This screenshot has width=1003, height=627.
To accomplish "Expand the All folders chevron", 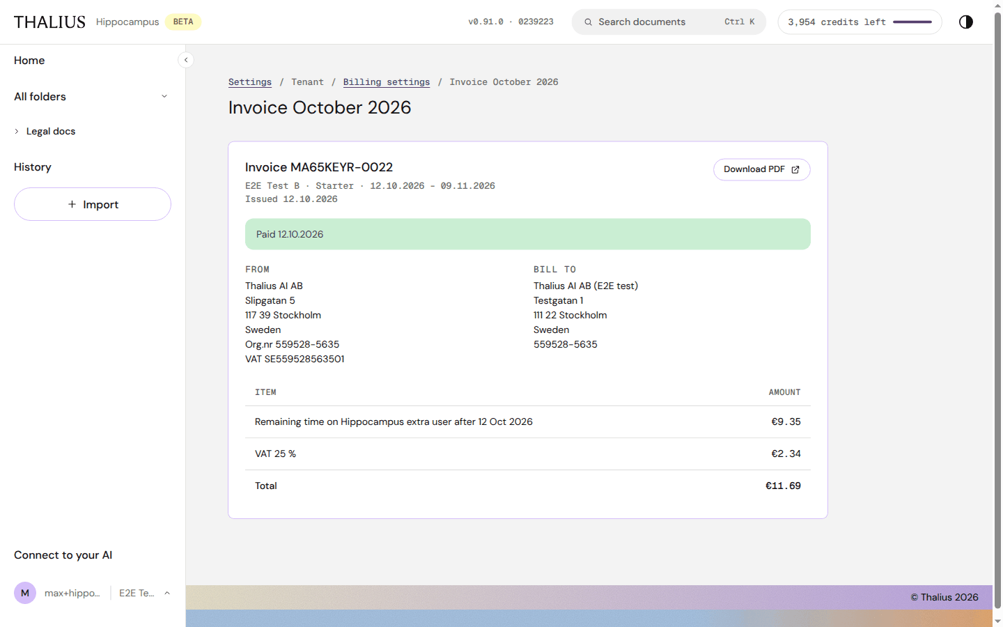I will coord(164,96).
